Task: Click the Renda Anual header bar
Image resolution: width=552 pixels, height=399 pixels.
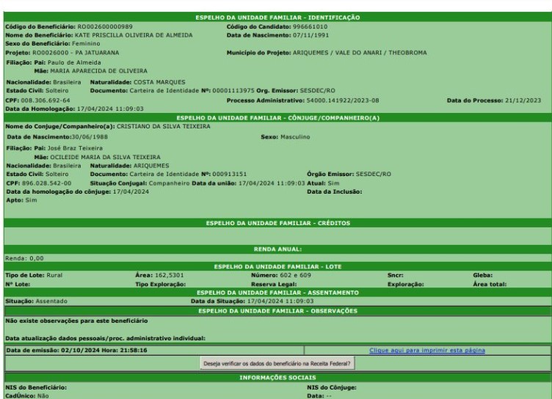Action: 277,249
